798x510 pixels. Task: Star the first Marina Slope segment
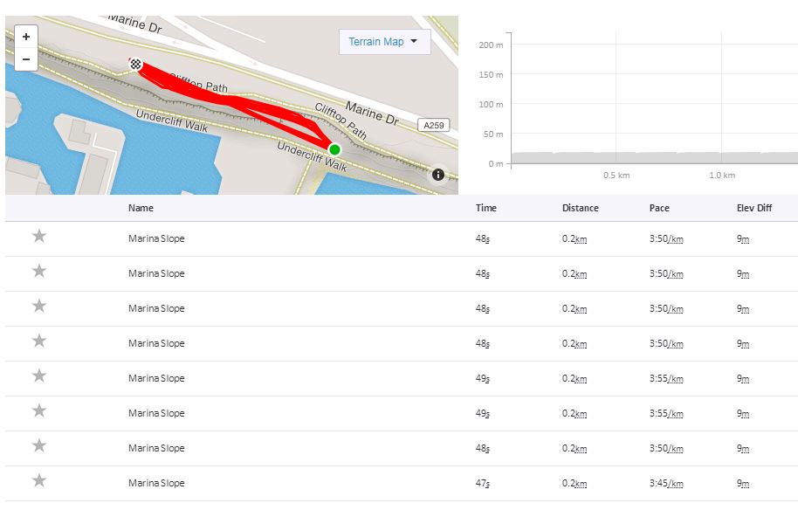coord(39,236)
